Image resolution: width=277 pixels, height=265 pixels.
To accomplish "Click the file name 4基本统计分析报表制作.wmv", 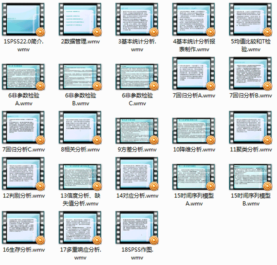I will point(194,45).
